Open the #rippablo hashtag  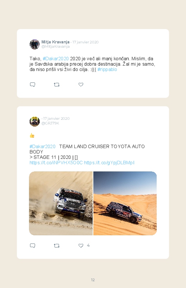(107, 70)
